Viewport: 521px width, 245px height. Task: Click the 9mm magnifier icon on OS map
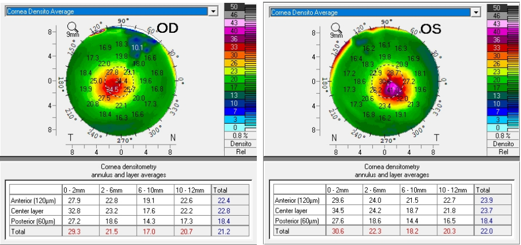(x=336, y=30)
